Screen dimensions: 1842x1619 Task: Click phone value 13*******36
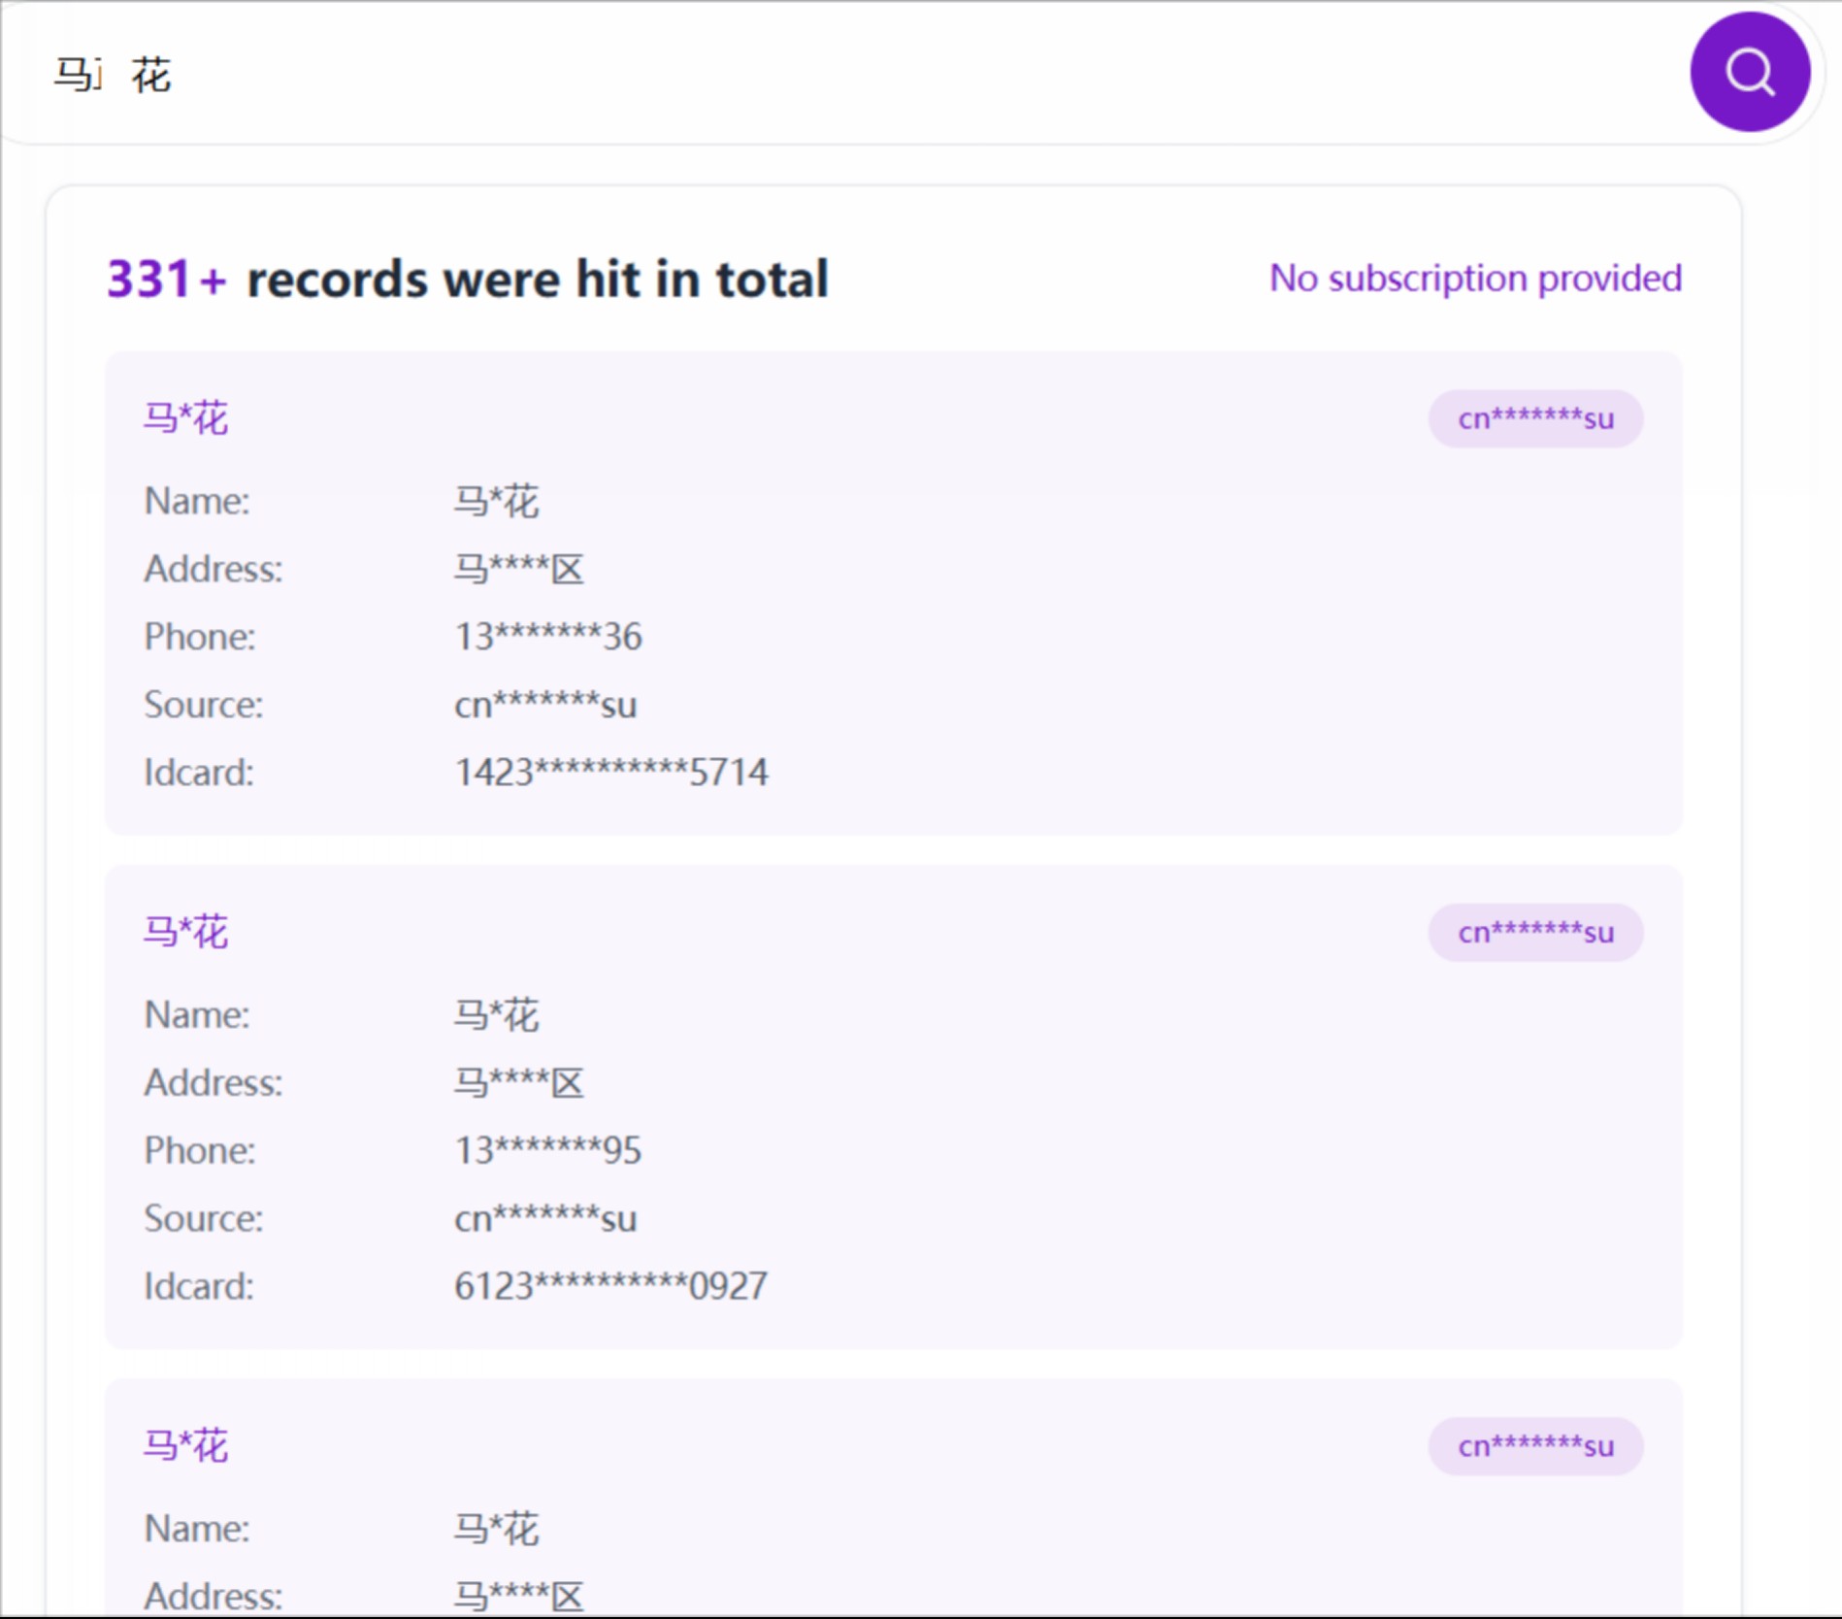click(x=548, y=637)
